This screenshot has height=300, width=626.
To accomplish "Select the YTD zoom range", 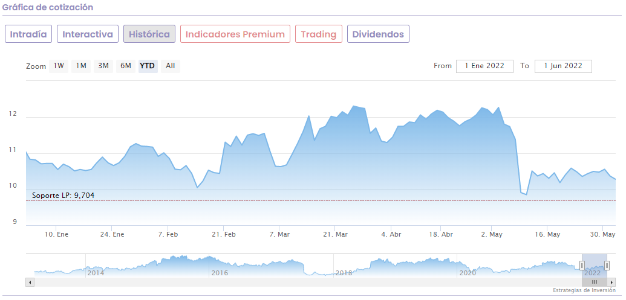I will coord(147,66).
